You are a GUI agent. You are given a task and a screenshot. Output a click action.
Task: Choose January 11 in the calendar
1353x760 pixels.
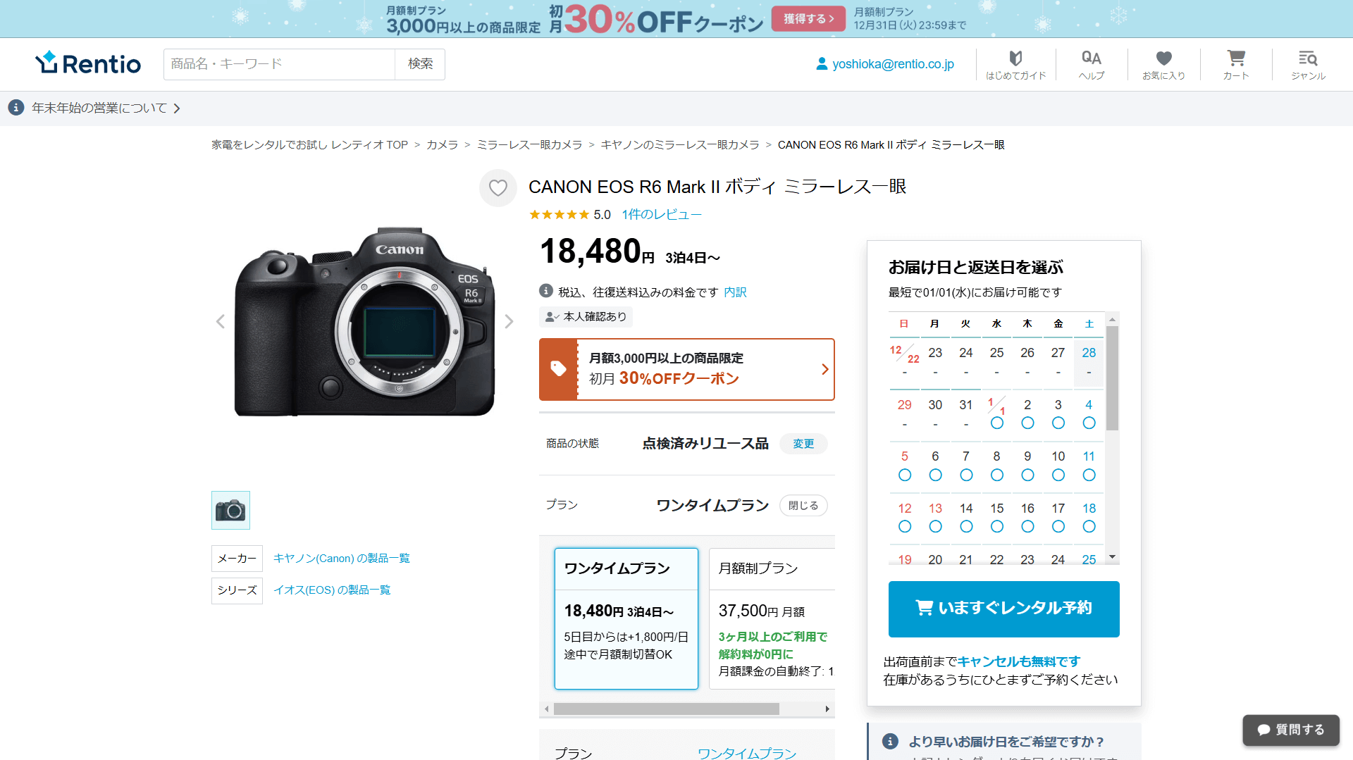click(x=1089, y=466)
